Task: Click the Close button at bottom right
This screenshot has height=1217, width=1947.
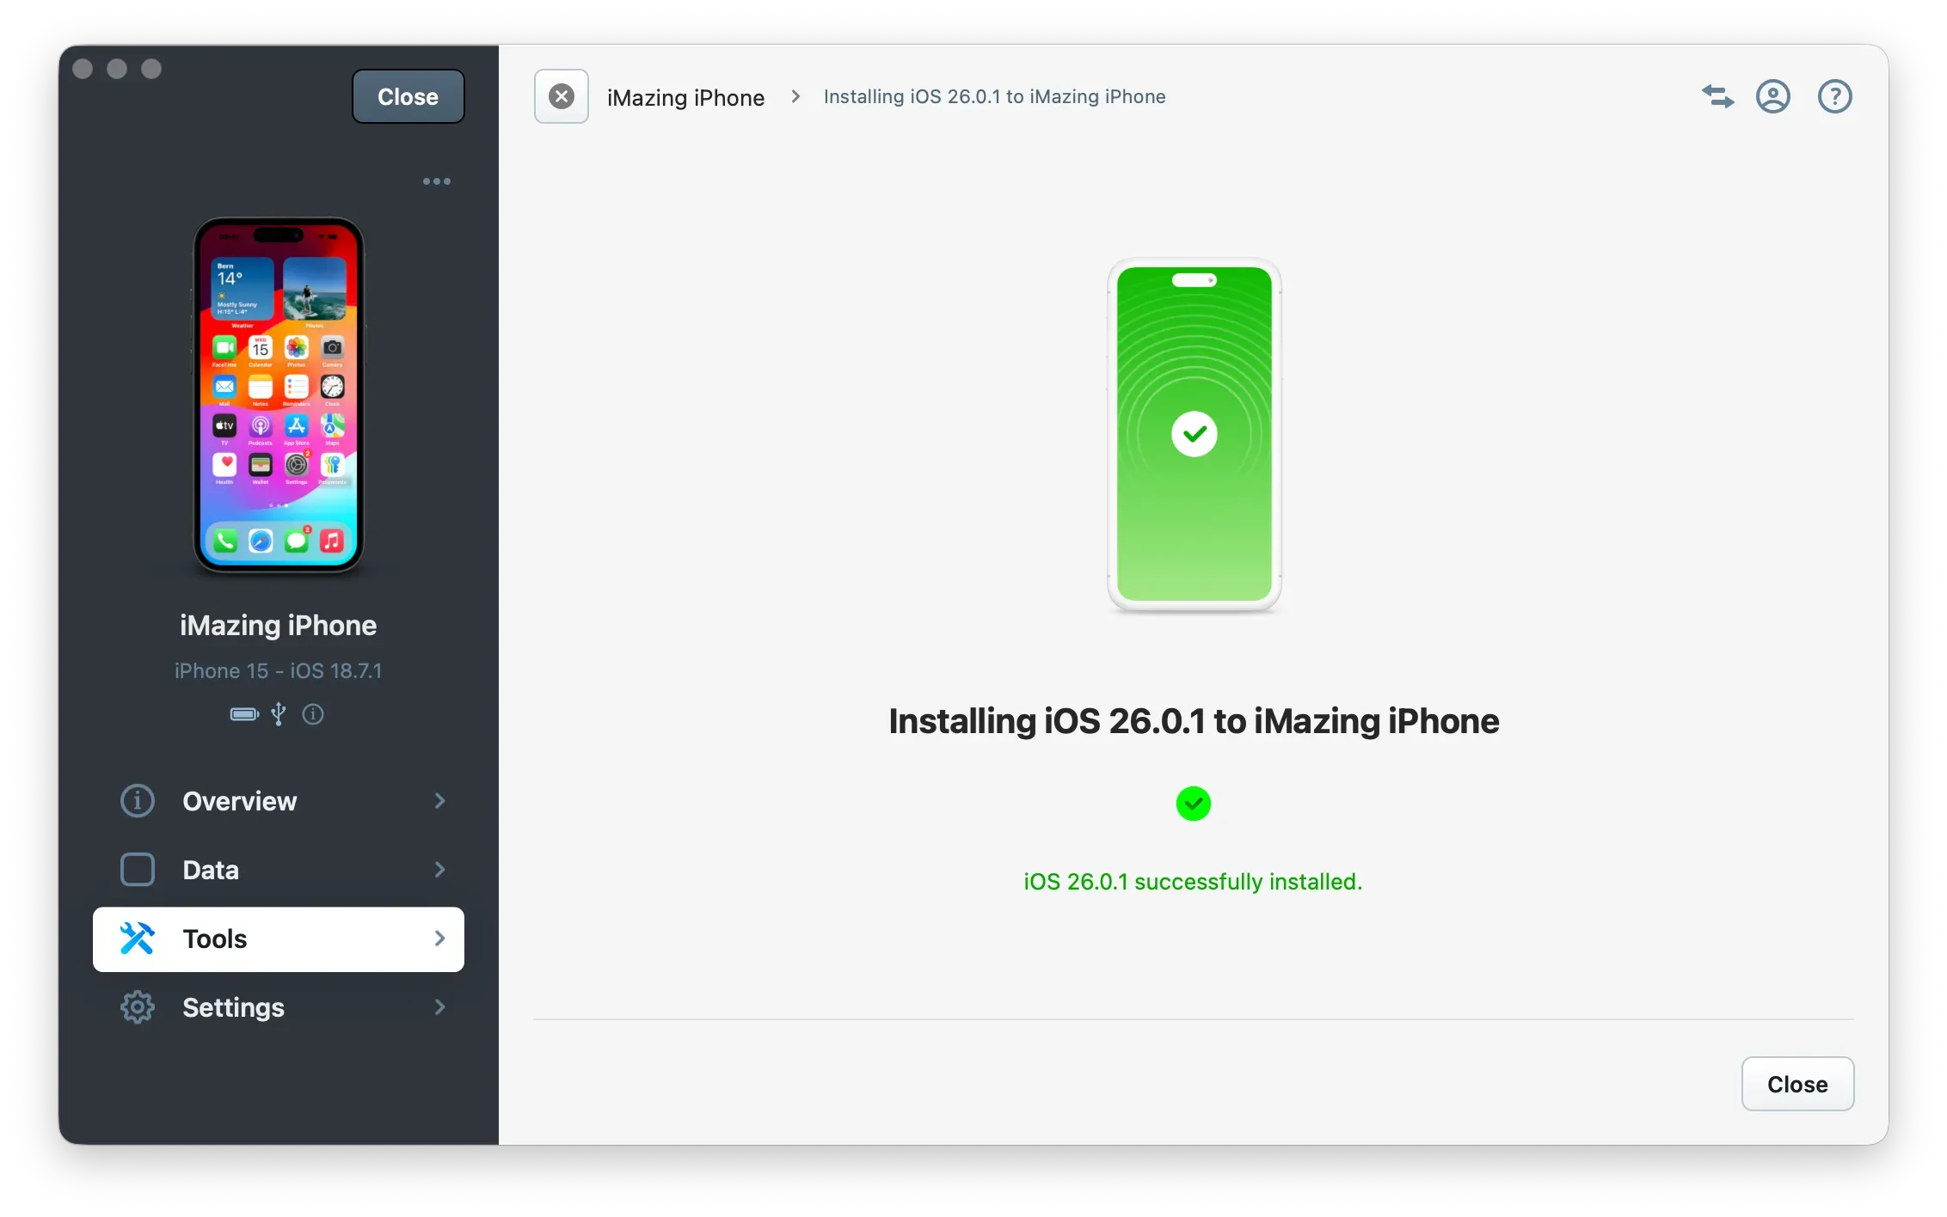Action: coord(1797,1084)
